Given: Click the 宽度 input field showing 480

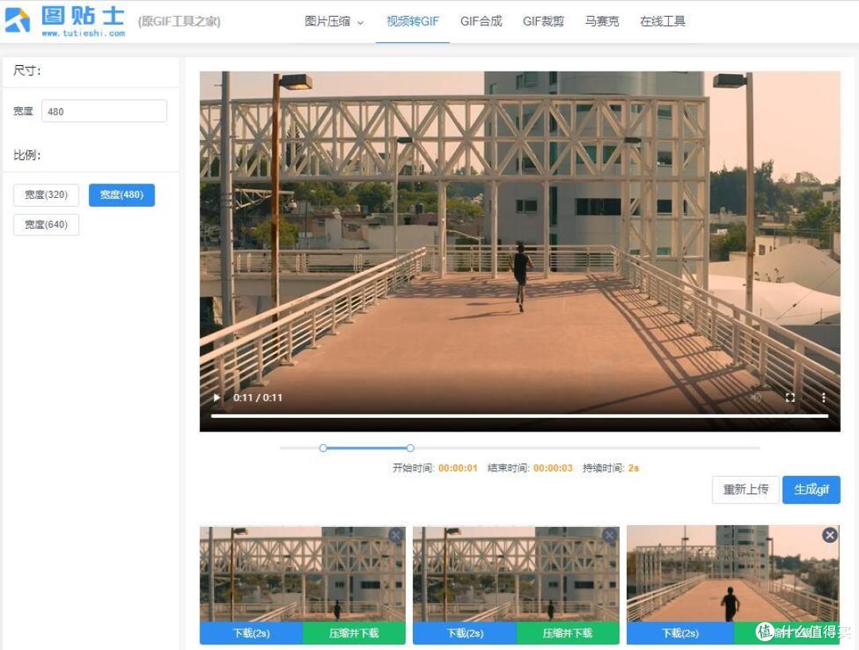Looking at the screenshot, I should click(x=104, y=111).
